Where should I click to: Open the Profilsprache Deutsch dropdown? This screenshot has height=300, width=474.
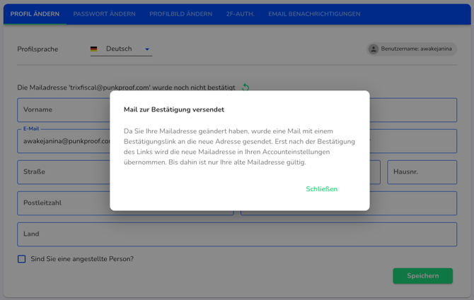121,49
